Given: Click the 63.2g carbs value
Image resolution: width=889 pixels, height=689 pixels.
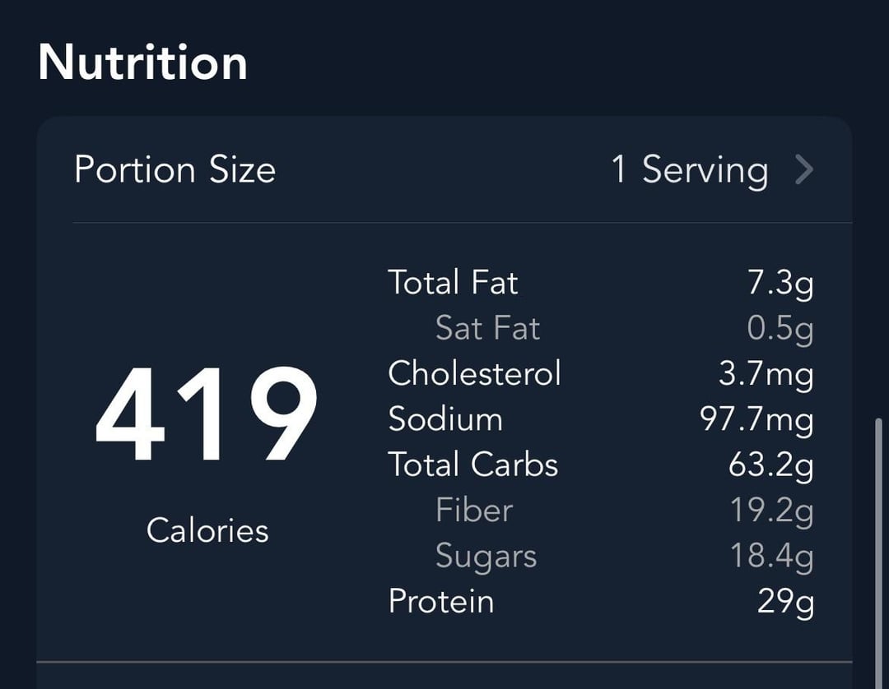Looking at the screenshot, I should coord(771,466).
